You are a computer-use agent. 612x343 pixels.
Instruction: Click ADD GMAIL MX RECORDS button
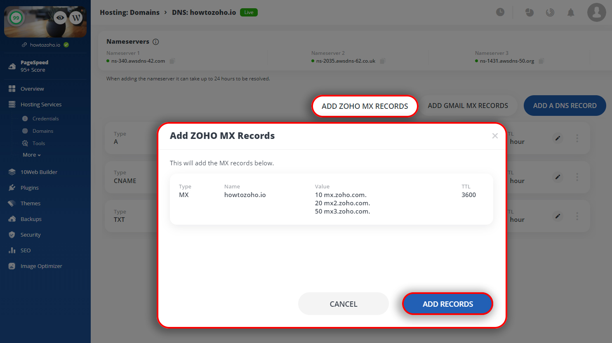tap(468, 106)
